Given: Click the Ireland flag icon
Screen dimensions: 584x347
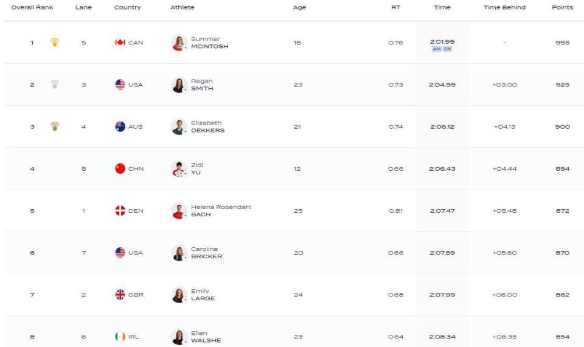Looking at the screenshot, I should (120, 337).
